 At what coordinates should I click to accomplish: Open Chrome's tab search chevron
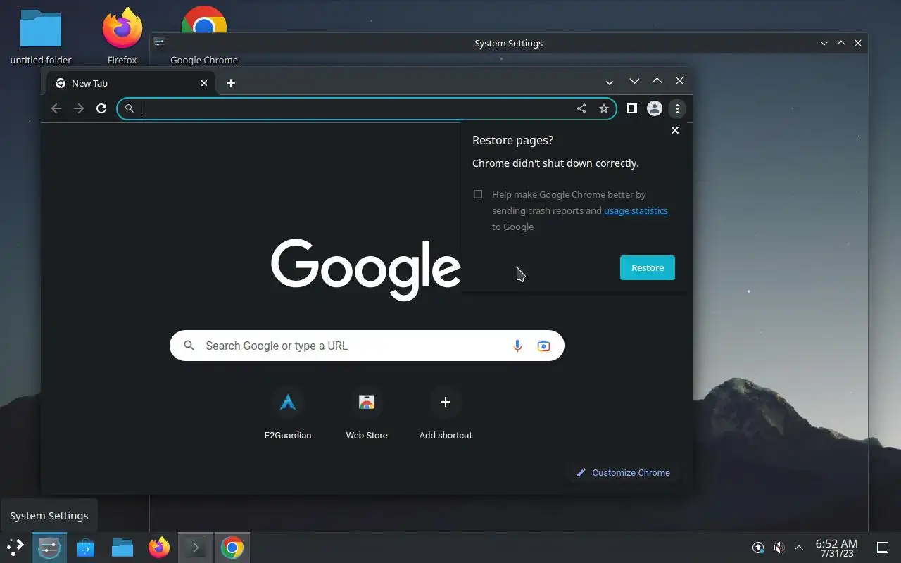(x=610, y=83)
